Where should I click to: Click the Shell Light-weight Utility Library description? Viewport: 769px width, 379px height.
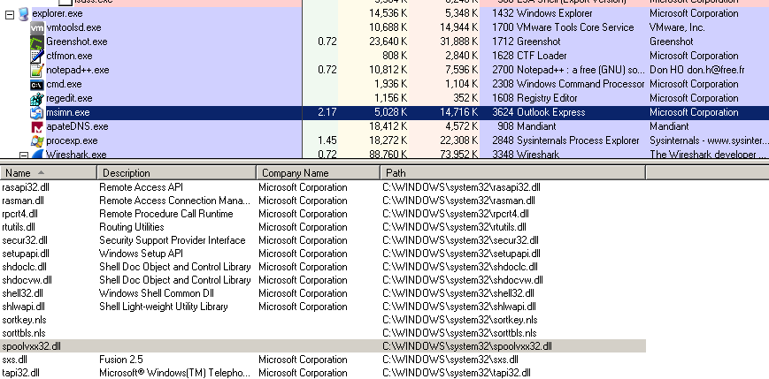coord(164,307)
